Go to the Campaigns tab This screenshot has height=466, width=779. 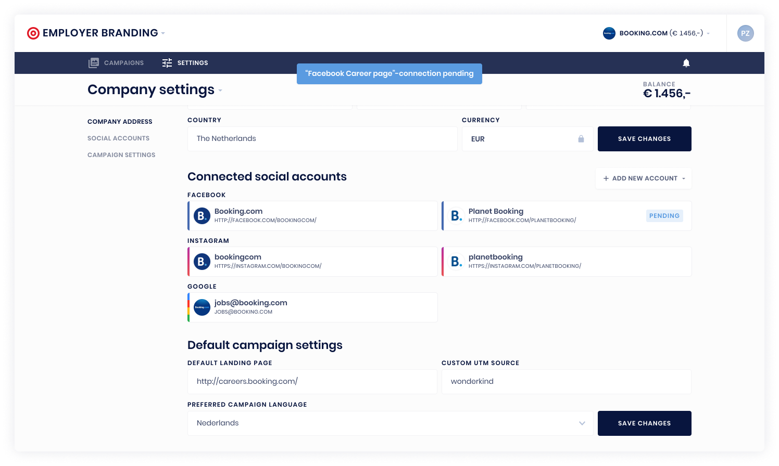click(116, 63)
